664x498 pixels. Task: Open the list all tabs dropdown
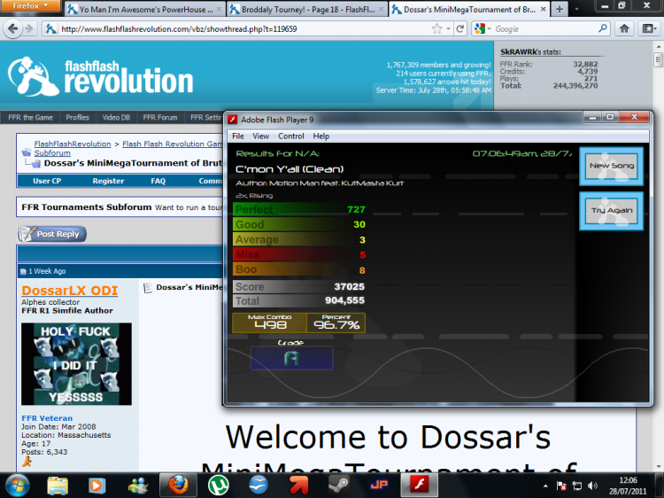point(576,10)
